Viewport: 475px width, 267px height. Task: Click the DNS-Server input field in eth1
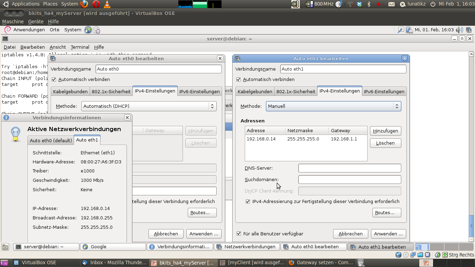[349, 168]
